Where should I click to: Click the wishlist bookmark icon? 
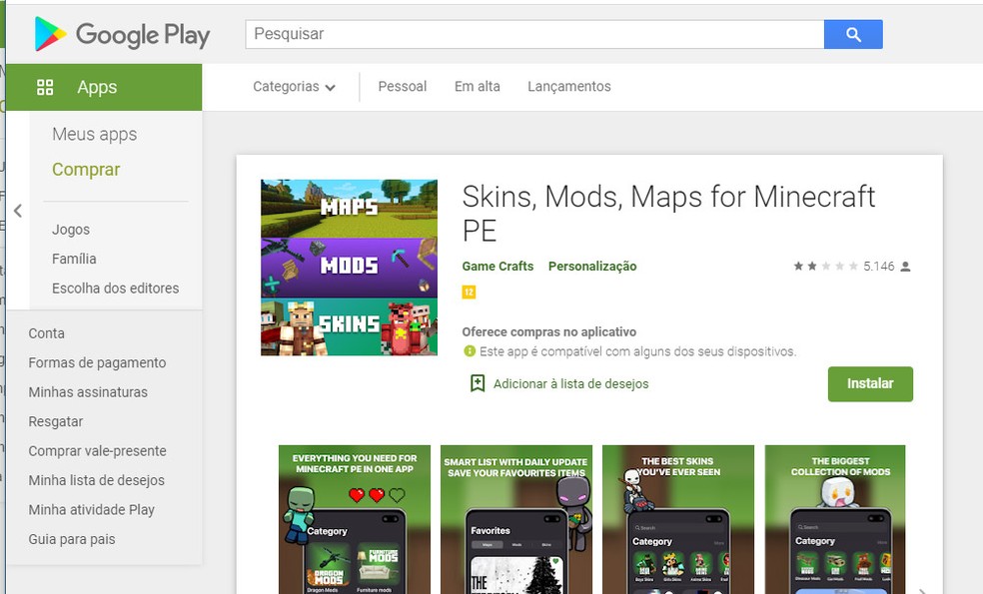pyautogui.click(x=478, y=383)
